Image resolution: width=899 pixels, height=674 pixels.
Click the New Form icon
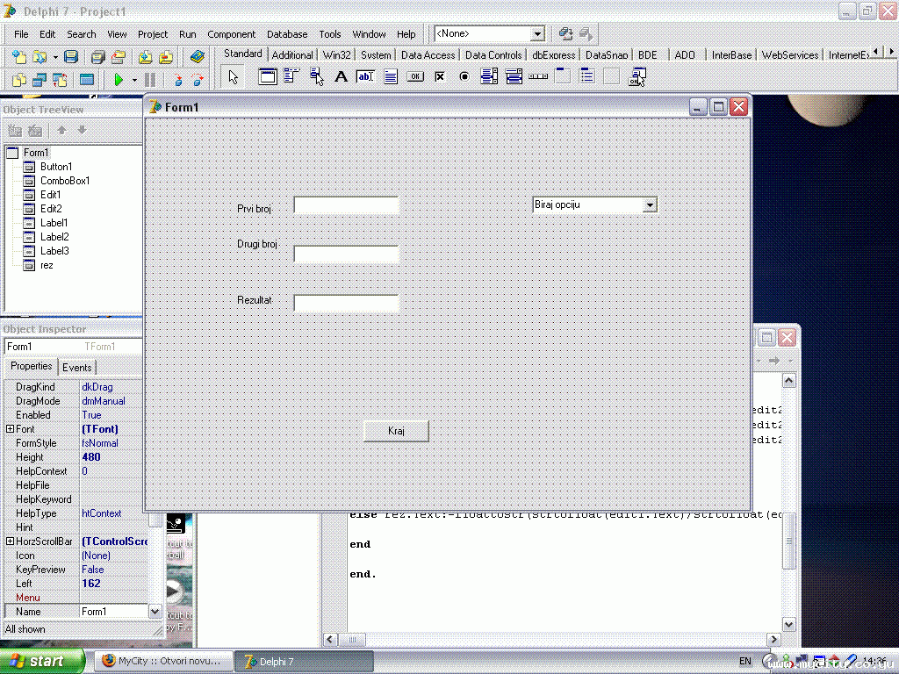pos(87,80)
